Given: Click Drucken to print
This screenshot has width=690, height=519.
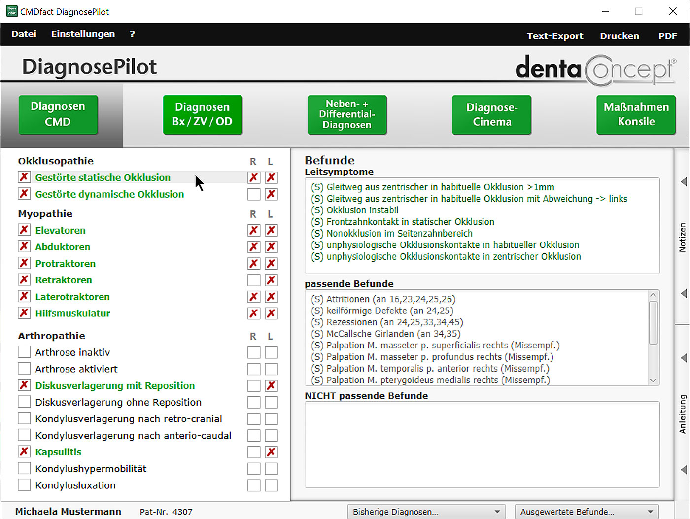Looking at the screenshot, I should pos(620,36).
